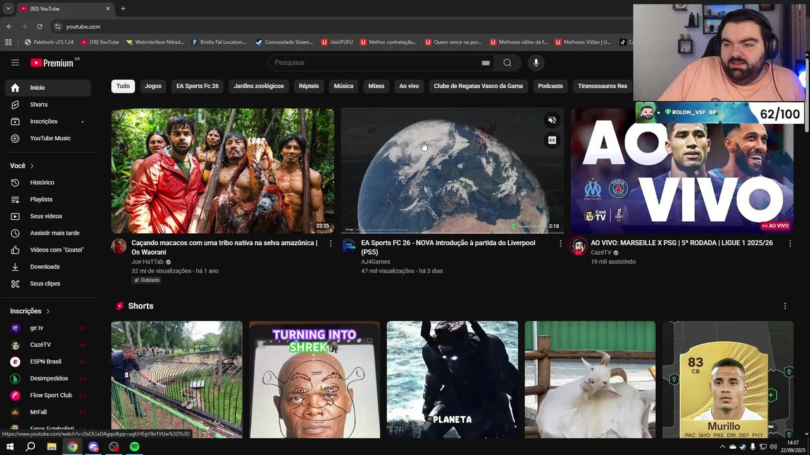Open Downloads in sidebar
810x455 pixels.
pos(48,267)
